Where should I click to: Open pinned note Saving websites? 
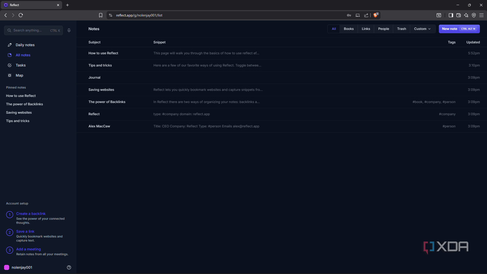(x=19, y=112)
